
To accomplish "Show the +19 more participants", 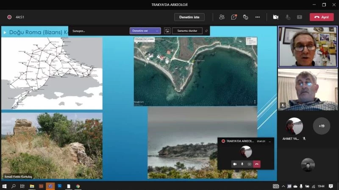I will [x=321, y=126].
